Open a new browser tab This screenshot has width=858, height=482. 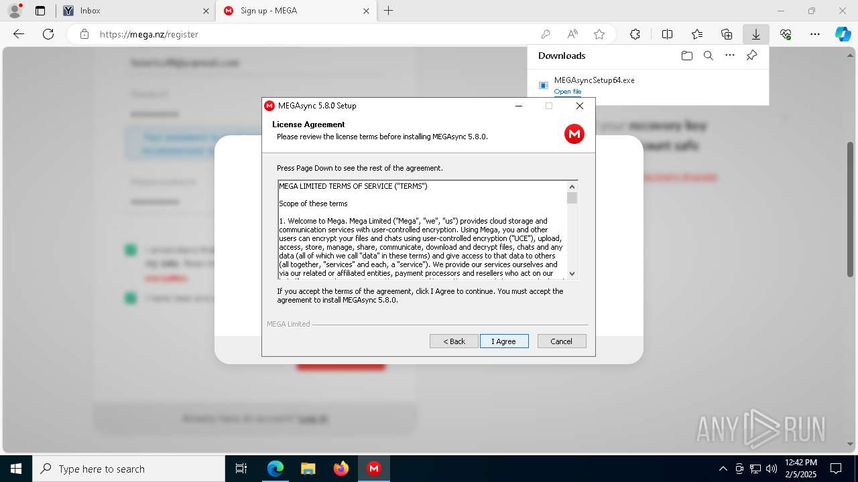(x=389, y=11)
